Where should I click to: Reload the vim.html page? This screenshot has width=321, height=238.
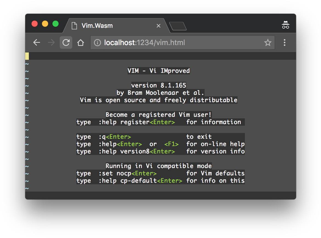point(66,43)
